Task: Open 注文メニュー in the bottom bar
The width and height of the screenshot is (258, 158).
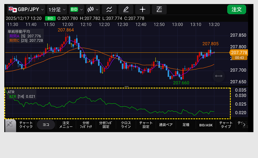Action: [66, 125]
